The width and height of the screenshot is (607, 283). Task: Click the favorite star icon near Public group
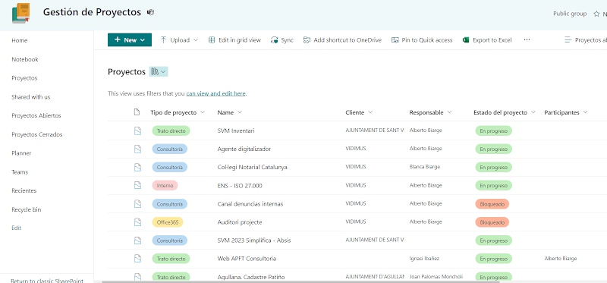pos(596,14)
